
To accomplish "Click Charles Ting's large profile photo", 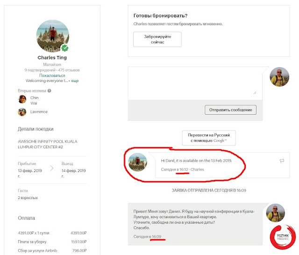I will click(x=52, y=36).
